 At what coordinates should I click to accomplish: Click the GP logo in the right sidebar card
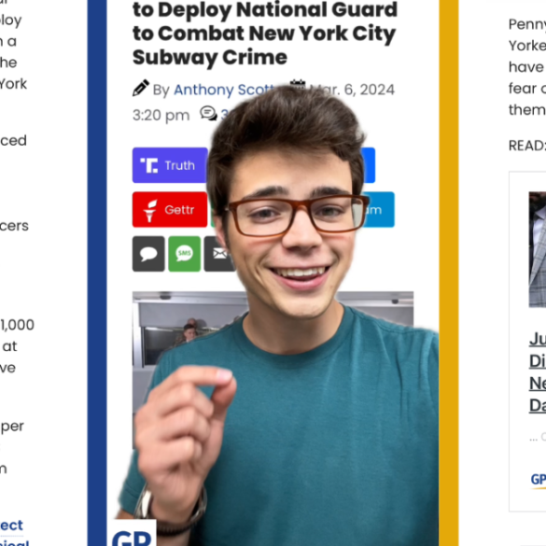tap(539, 480)
